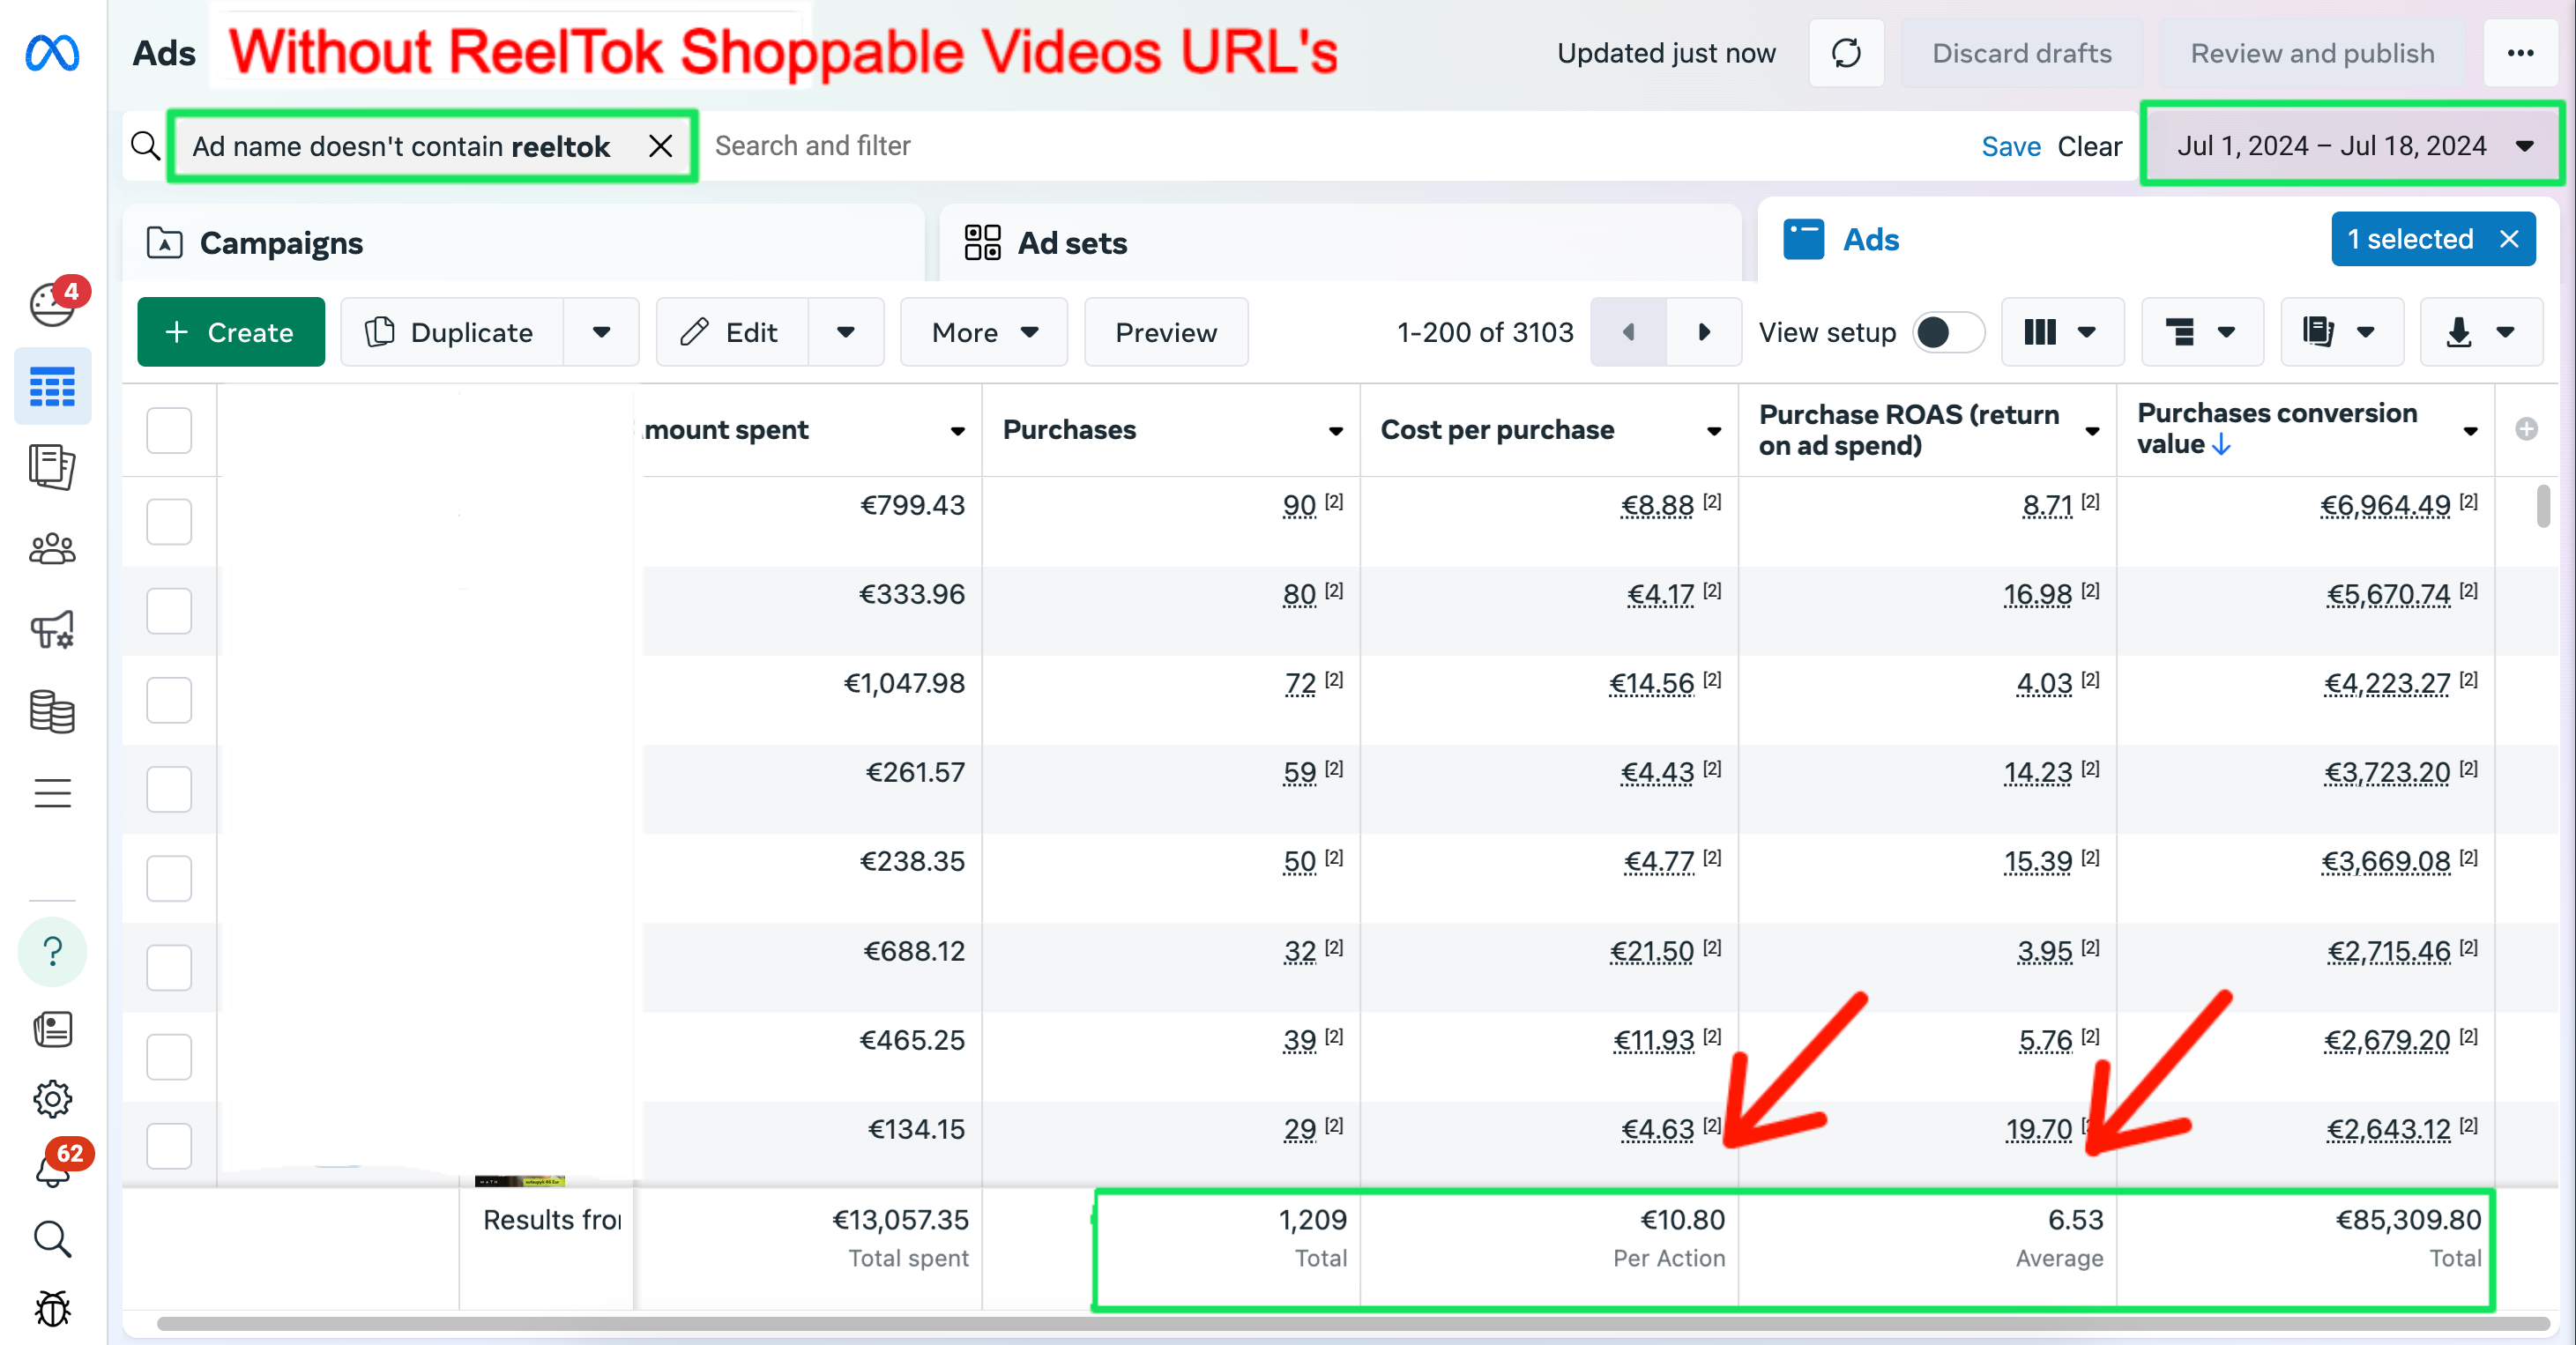The image size is (2576, 1345).
Task: Toggle the View setup switch
Action: click(x=1947, y=332)
